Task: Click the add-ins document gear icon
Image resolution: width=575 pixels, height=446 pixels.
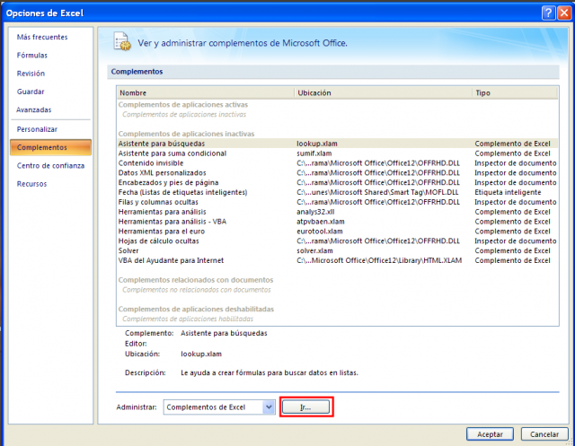Action: point(122,41)
